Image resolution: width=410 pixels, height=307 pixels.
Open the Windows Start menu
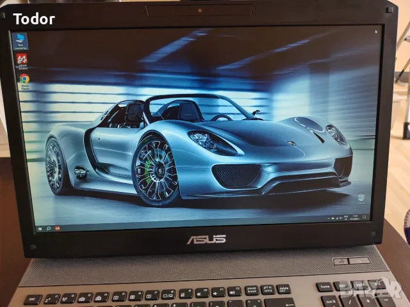click(40, 229)
